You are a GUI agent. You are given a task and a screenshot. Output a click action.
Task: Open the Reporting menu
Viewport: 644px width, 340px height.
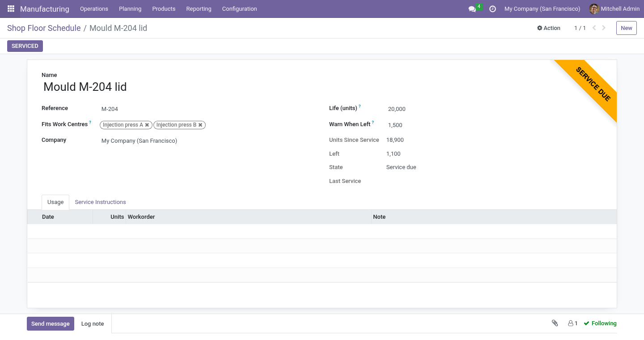click(199, 9)
